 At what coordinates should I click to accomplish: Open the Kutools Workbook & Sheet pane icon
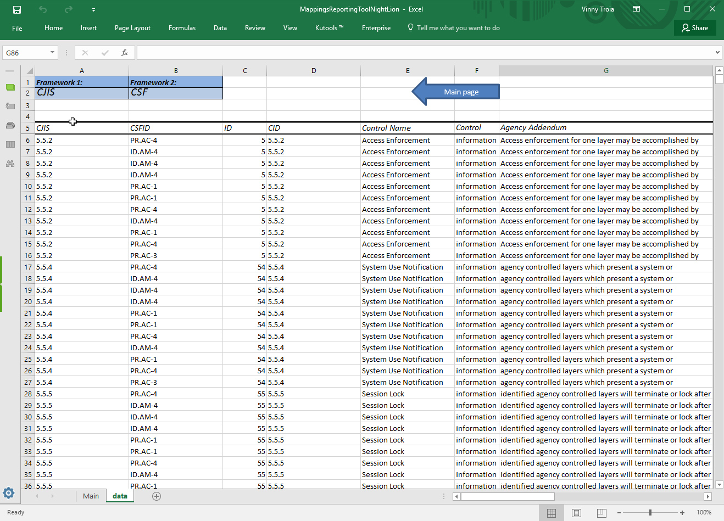click(10, 87)
